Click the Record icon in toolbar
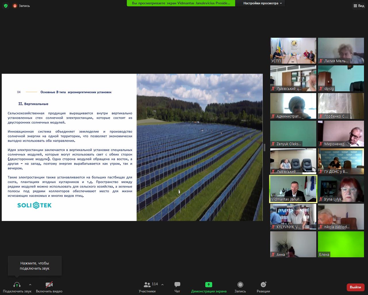This screenshot has width=368, height=295. (x=240, y=285)
